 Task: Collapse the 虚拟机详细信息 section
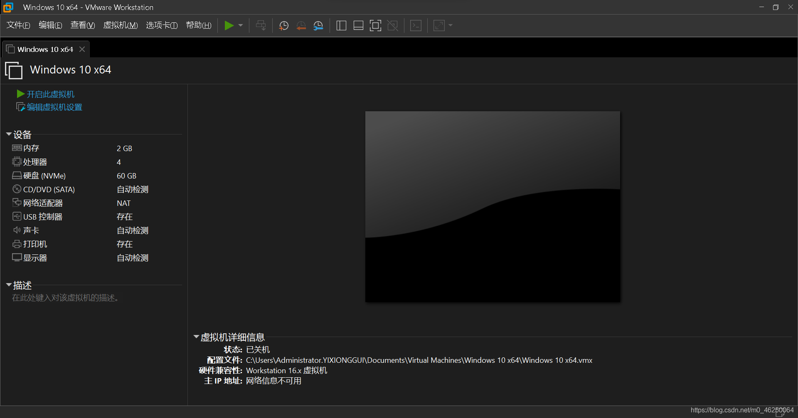click(196, 337)
